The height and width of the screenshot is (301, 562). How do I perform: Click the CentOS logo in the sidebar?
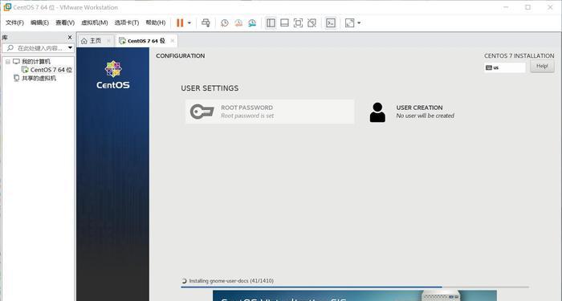113,75
